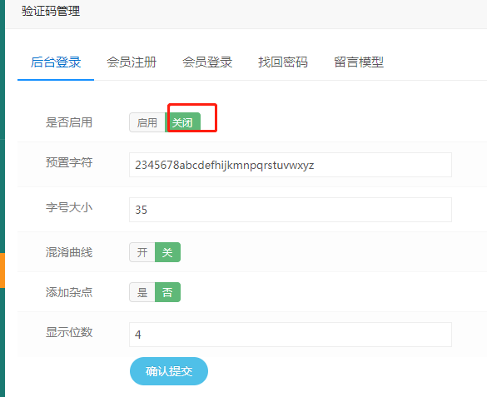Open the 会员登录 tab
Viewport: 487px width, 397px height.
[207, 62]
